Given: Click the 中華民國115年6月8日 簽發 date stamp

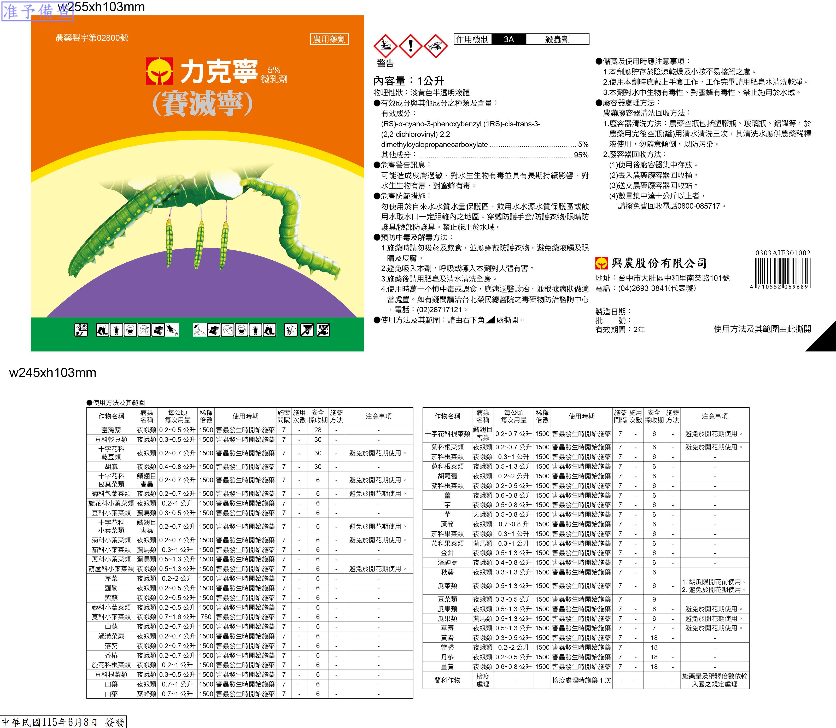Looking at the screenshot, I should pyautogui.click(x=63, y=721).
